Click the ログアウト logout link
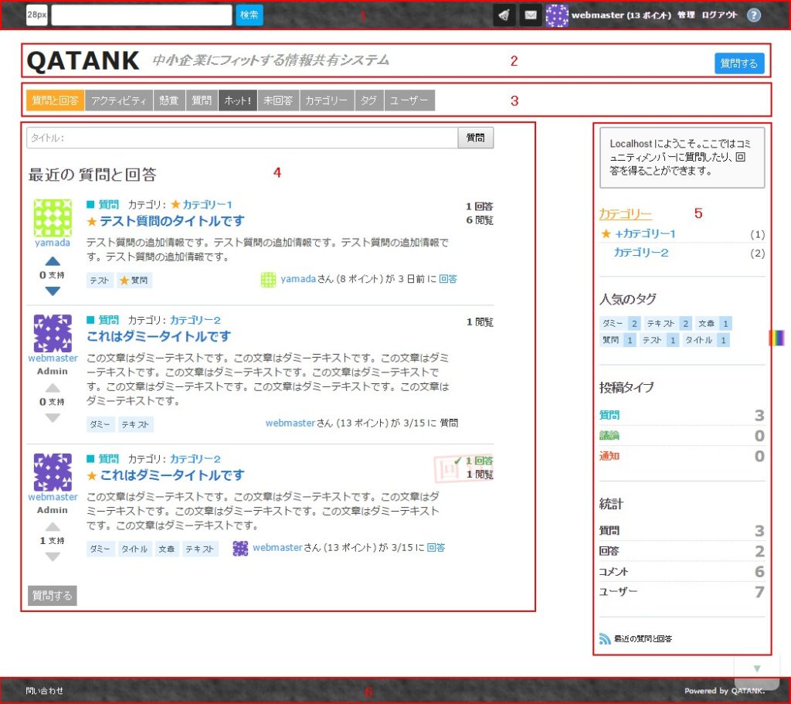Viewport: 791px width, 704px height. coord(719,15)
